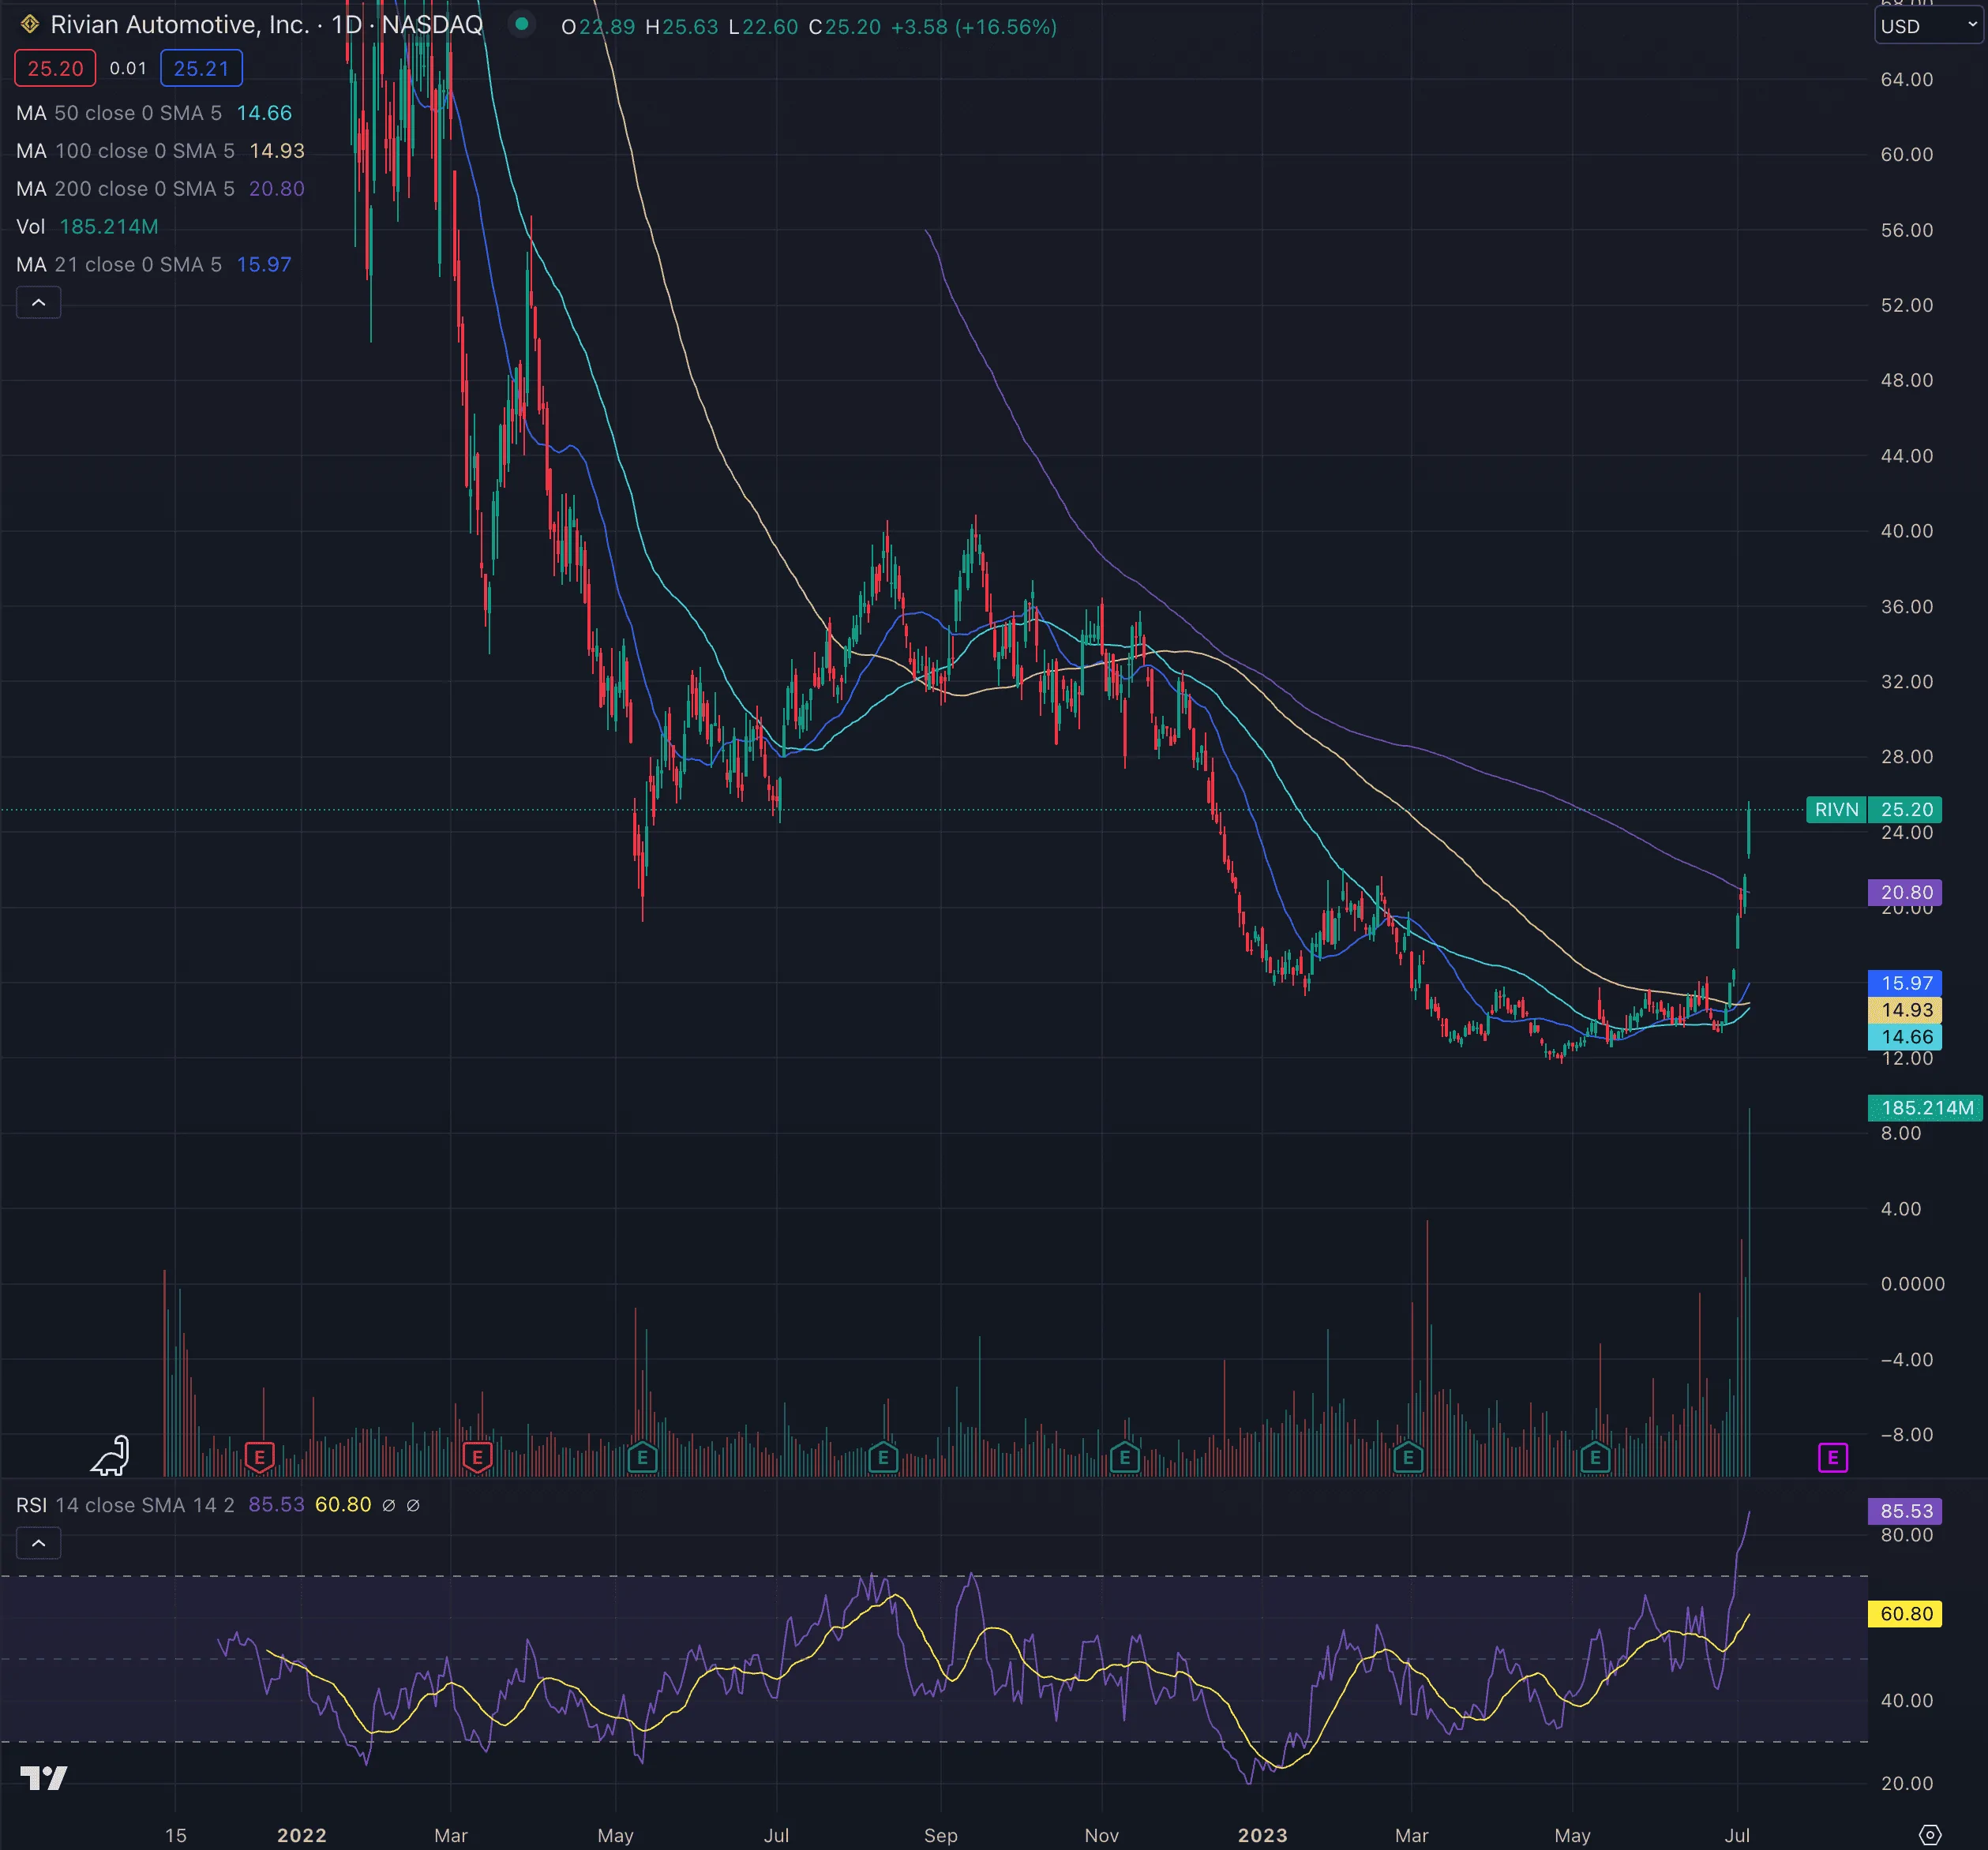Screen dimensions: 1988x1850
Task: Click the 0.01 spread value
Action: 128,68
